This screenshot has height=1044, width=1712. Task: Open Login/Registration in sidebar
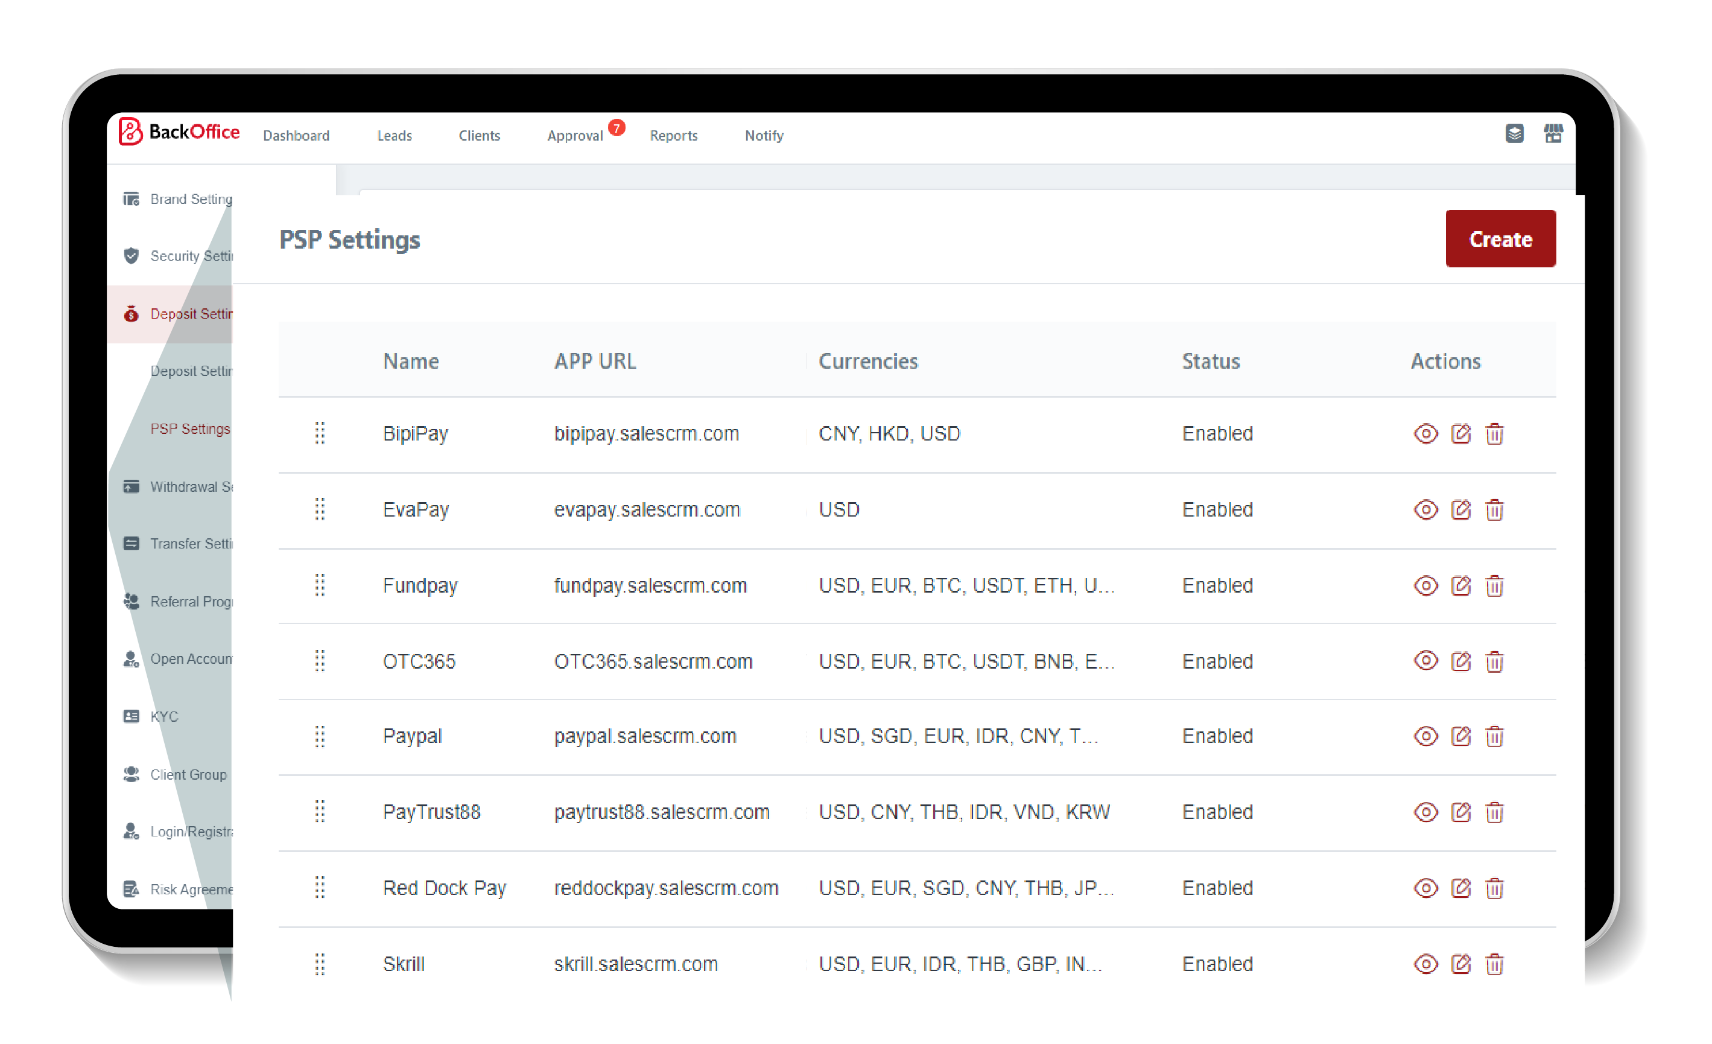(179, 830)
